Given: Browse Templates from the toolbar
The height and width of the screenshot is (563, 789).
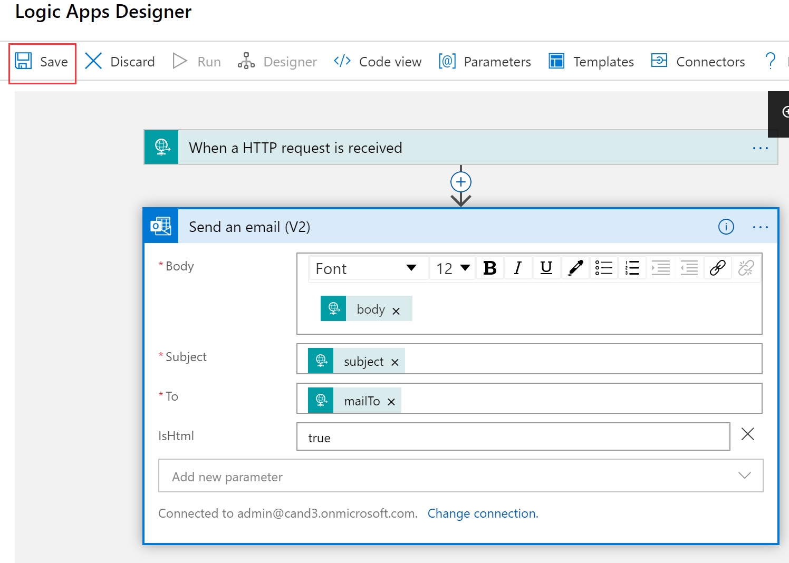Looking at the screenshot, I should tap(591, 62).
